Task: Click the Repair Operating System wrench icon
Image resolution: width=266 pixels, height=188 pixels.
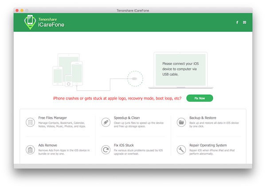Action: [x=181, y=150]
